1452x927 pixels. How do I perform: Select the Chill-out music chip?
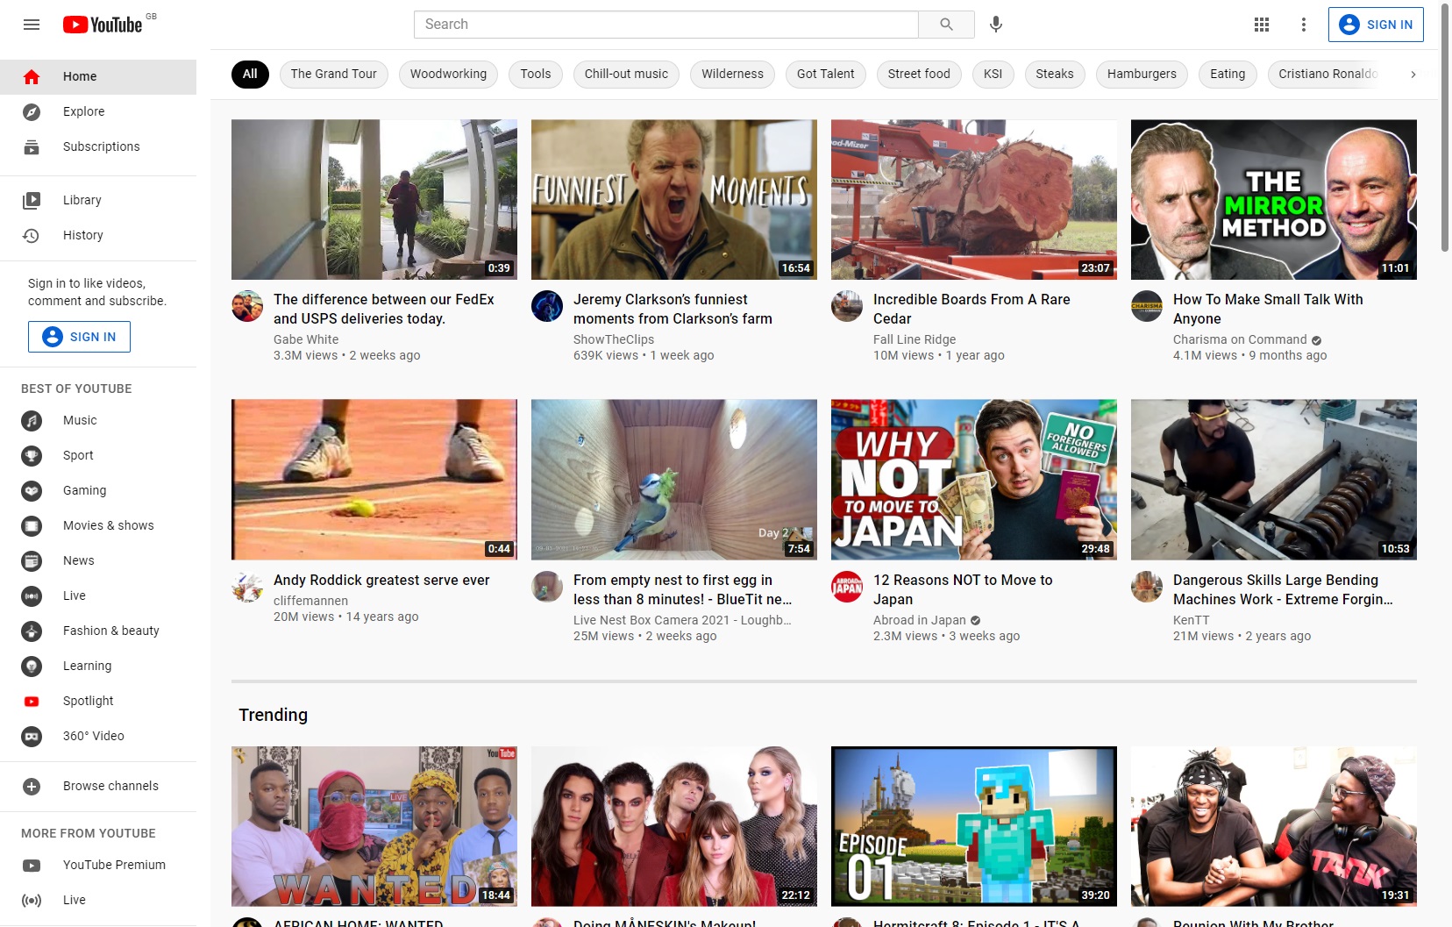click(x=626, y=74)
